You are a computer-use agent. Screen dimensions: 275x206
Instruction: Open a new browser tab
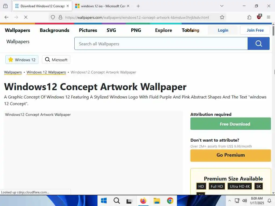click(x=138, y=6)
